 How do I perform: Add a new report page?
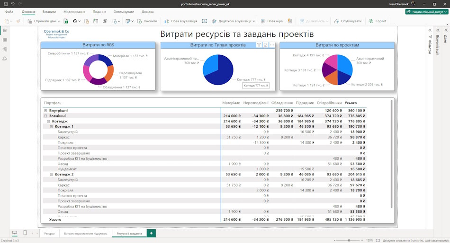tap(151, 233)
